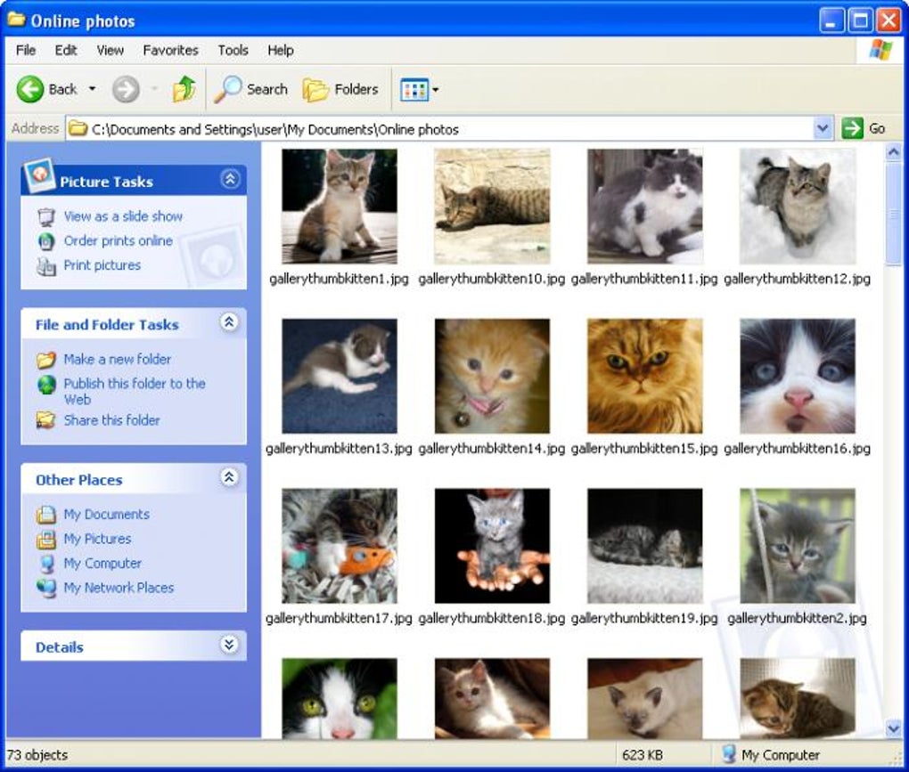
Task: Click the scrollbar down arrow
Action: click(893, 727)
